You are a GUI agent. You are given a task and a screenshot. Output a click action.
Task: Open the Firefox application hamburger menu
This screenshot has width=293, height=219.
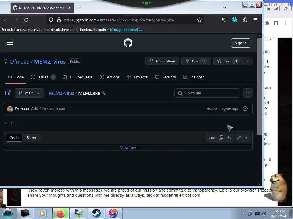click(x=255, y=20)
